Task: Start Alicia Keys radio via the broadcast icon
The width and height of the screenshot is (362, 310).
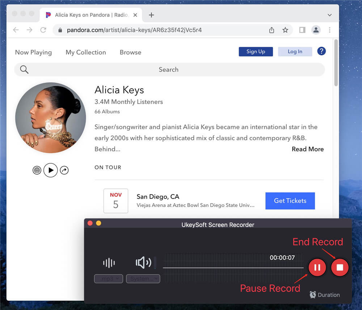Action: click(37, 170)
